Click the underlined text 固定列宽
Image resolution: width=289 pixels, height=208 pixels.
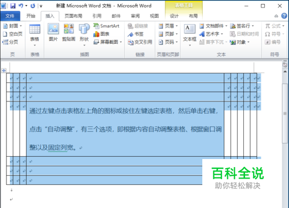point(58,148)
